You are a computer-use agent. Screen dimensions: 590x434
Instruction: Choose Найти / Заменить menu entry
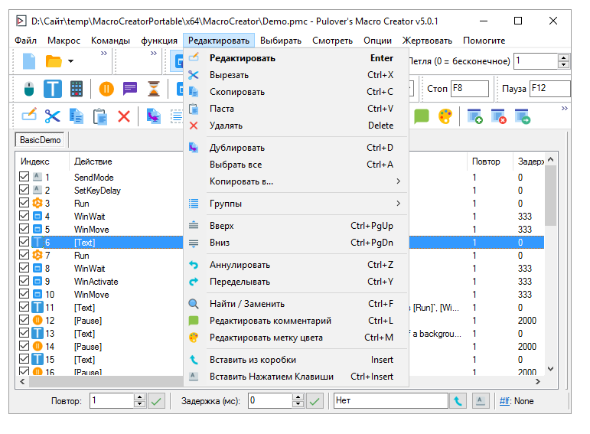pyautogui.click(x=295, y=304)
